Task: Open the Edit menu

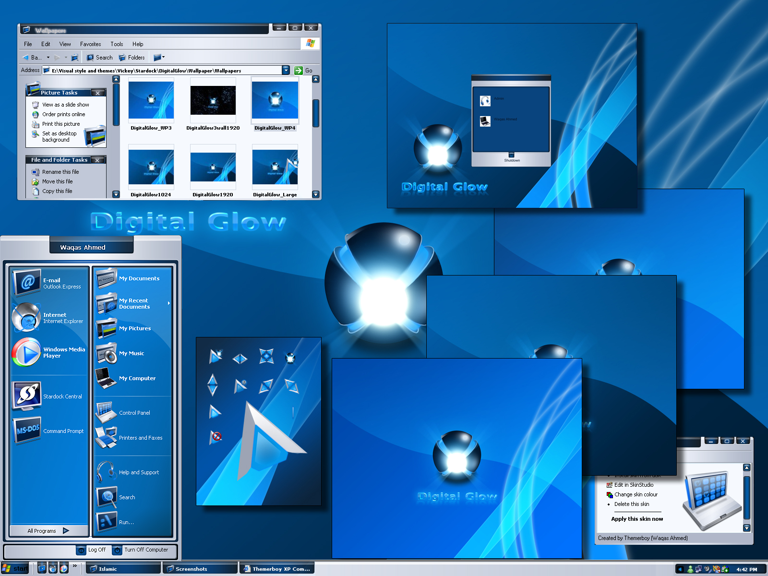Action: click(x=46, y=44)
